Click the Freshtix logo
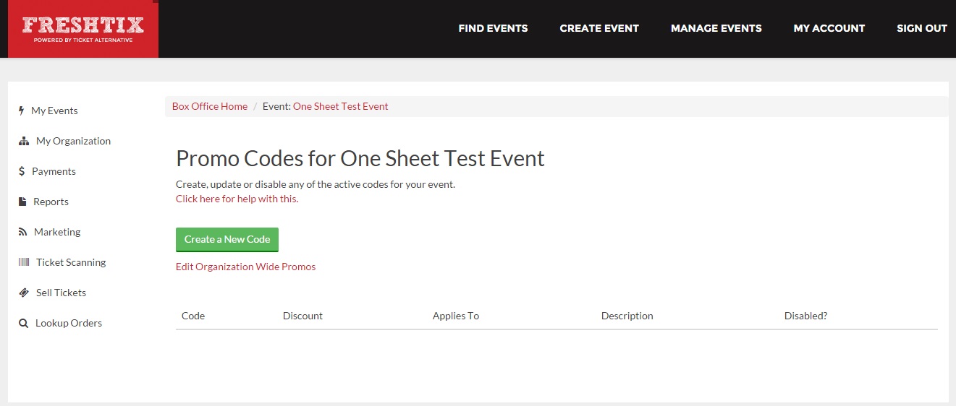This screenshot has height=406, width=956. [x=83, y=29]
